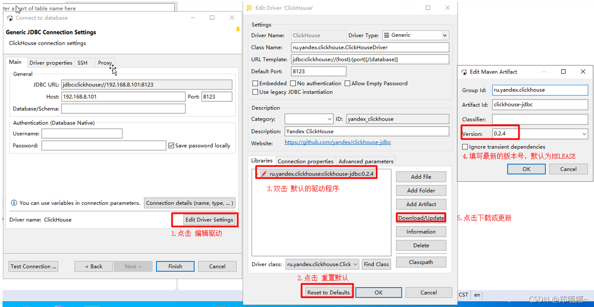Click the CST timezone indicator
This screenshot has height=307, width=594.
point(464,295)
